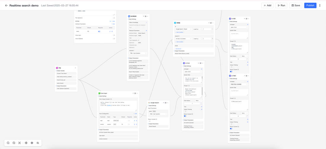The width and height of the screenshot is (326, 149).
Task: Go back using the arrow beside Realtime search demo
Action: [6, 5]
